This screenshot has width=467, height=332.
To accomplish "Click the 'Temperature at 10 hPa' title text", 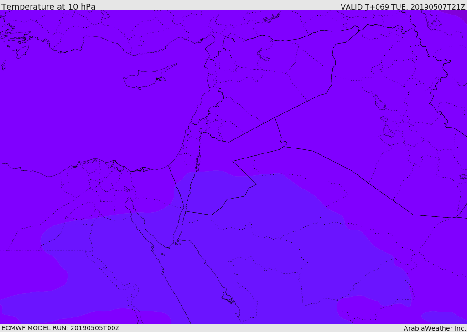I will pyautogui.click(x=48, y=6).
